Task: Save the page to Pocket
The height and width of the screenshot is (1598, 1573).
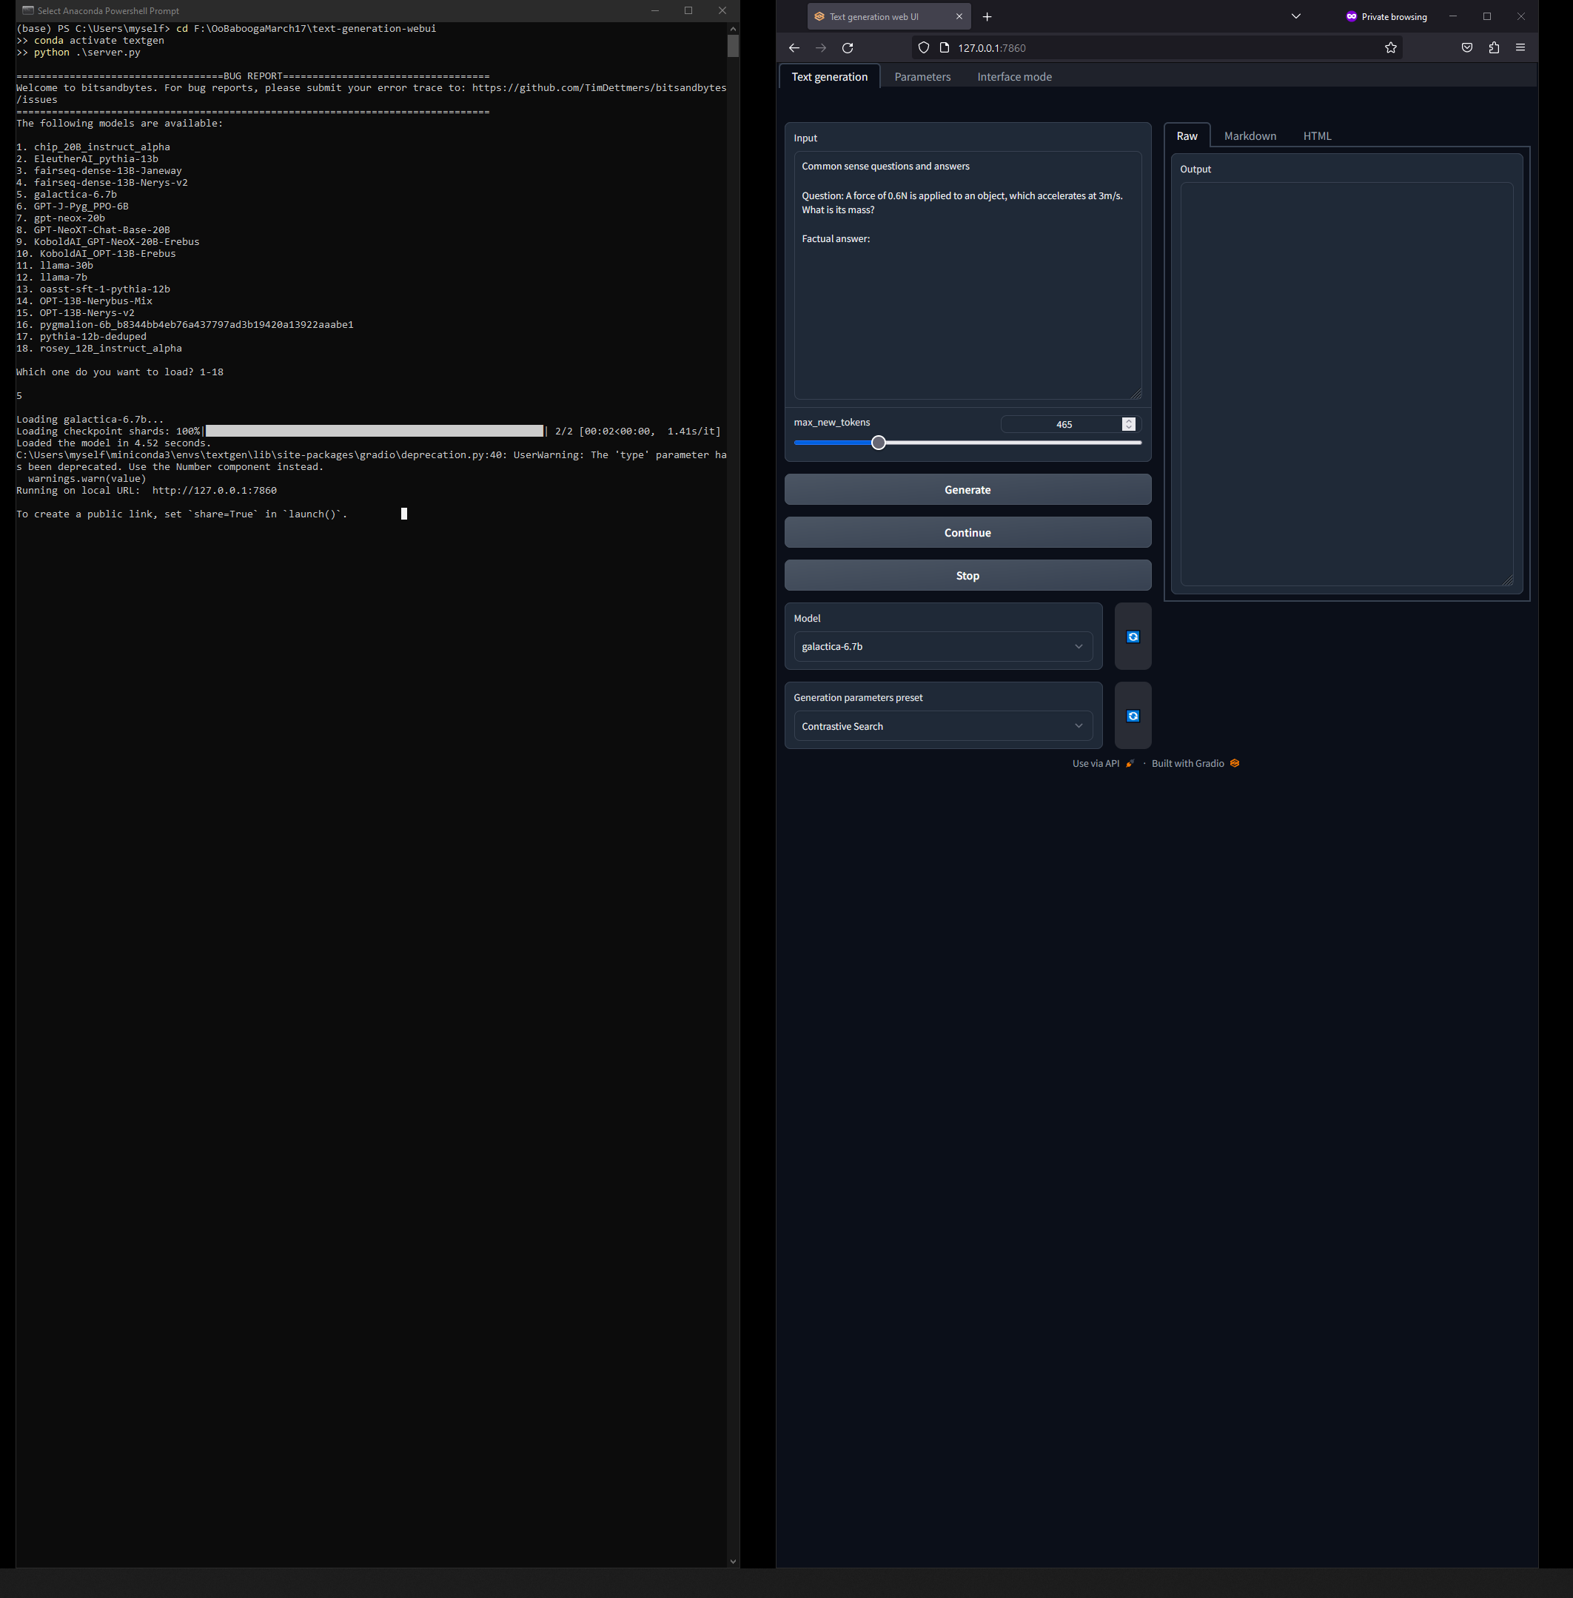Action: [1466, 48]
